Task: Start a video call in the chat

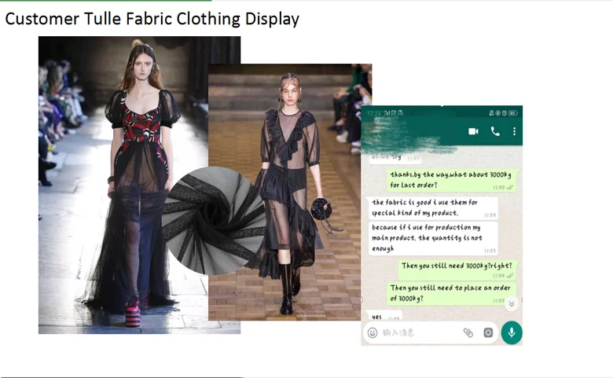Action: 473,131
